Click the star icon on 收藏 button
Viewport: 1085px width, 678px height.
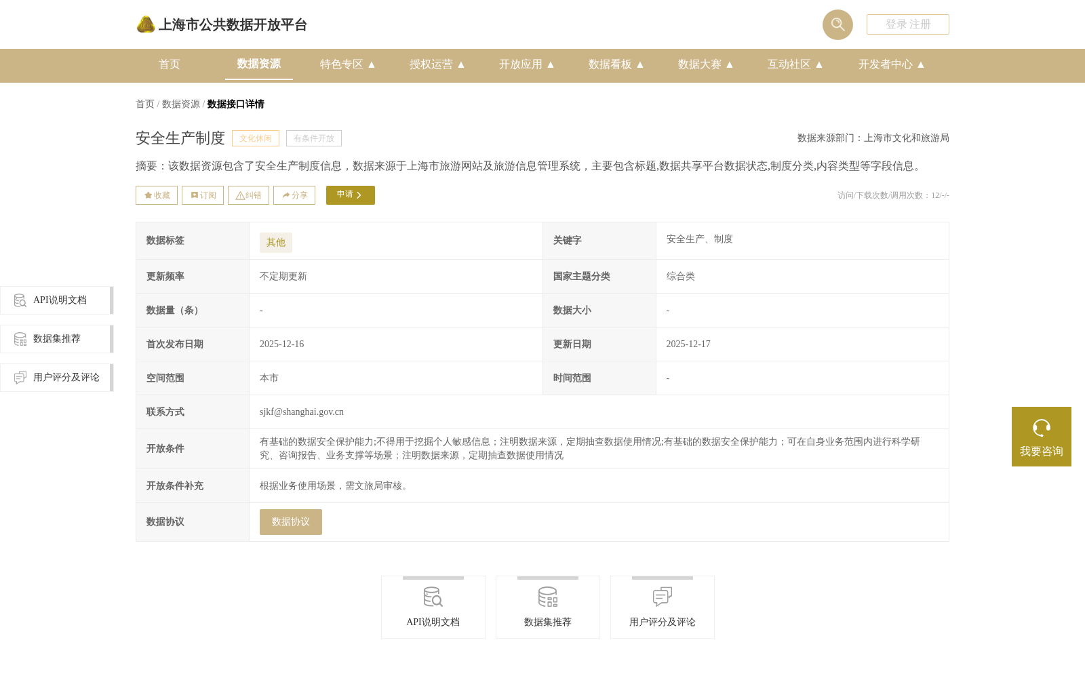(x=148, y=195)
